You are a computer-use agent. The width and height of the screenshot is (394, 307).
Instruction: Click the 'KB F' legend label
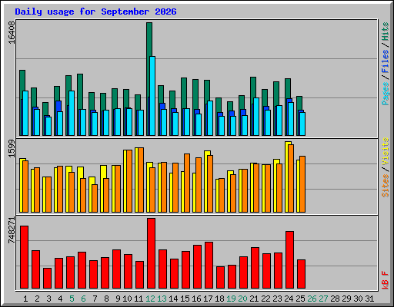click(x=385, y=280)
